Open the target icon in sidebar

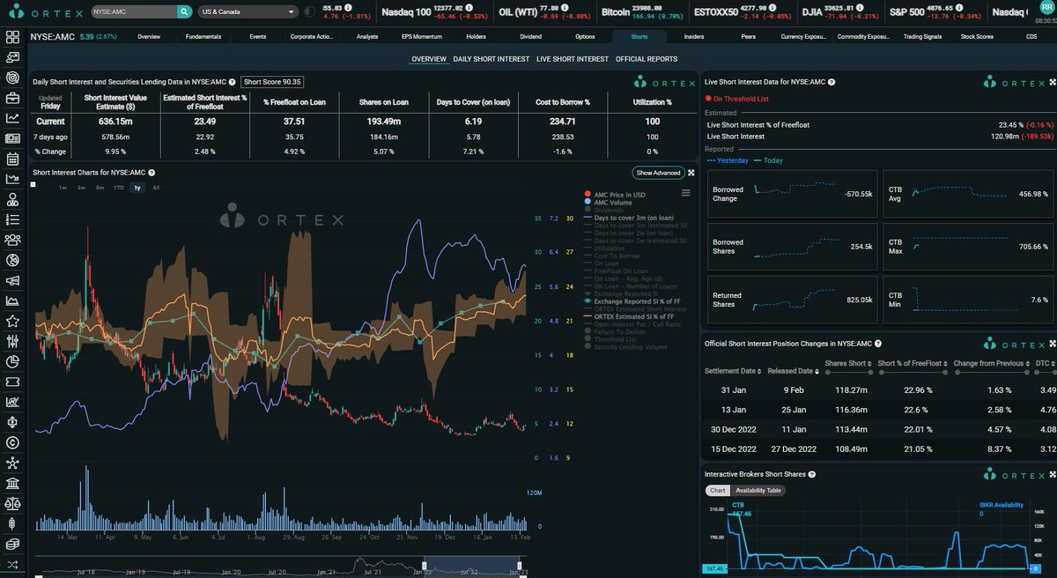click(12, 78)
